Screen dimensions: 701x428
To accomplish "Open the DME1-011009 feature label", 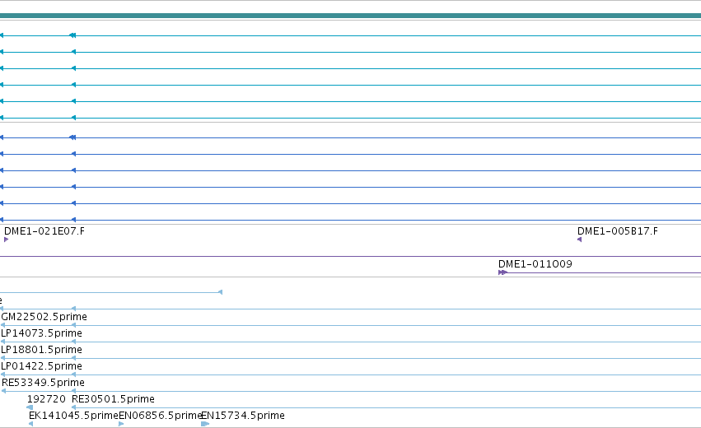I will click(x=535, y=264).
